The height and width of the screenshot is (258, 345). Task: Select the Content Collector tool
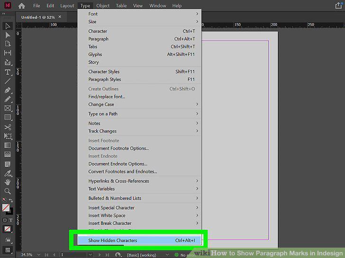point(8,62)
